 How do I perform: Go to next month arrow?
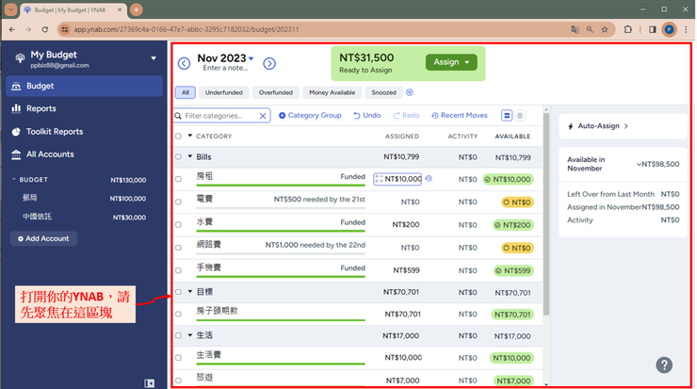tap(269, 63)
